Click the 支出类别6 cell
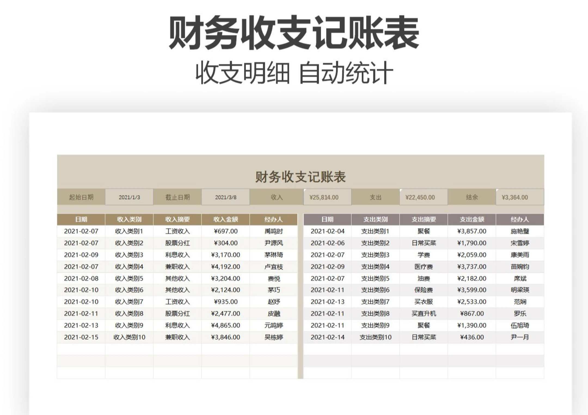The width and height of the screenshot is (588, 415). point(375,290)
